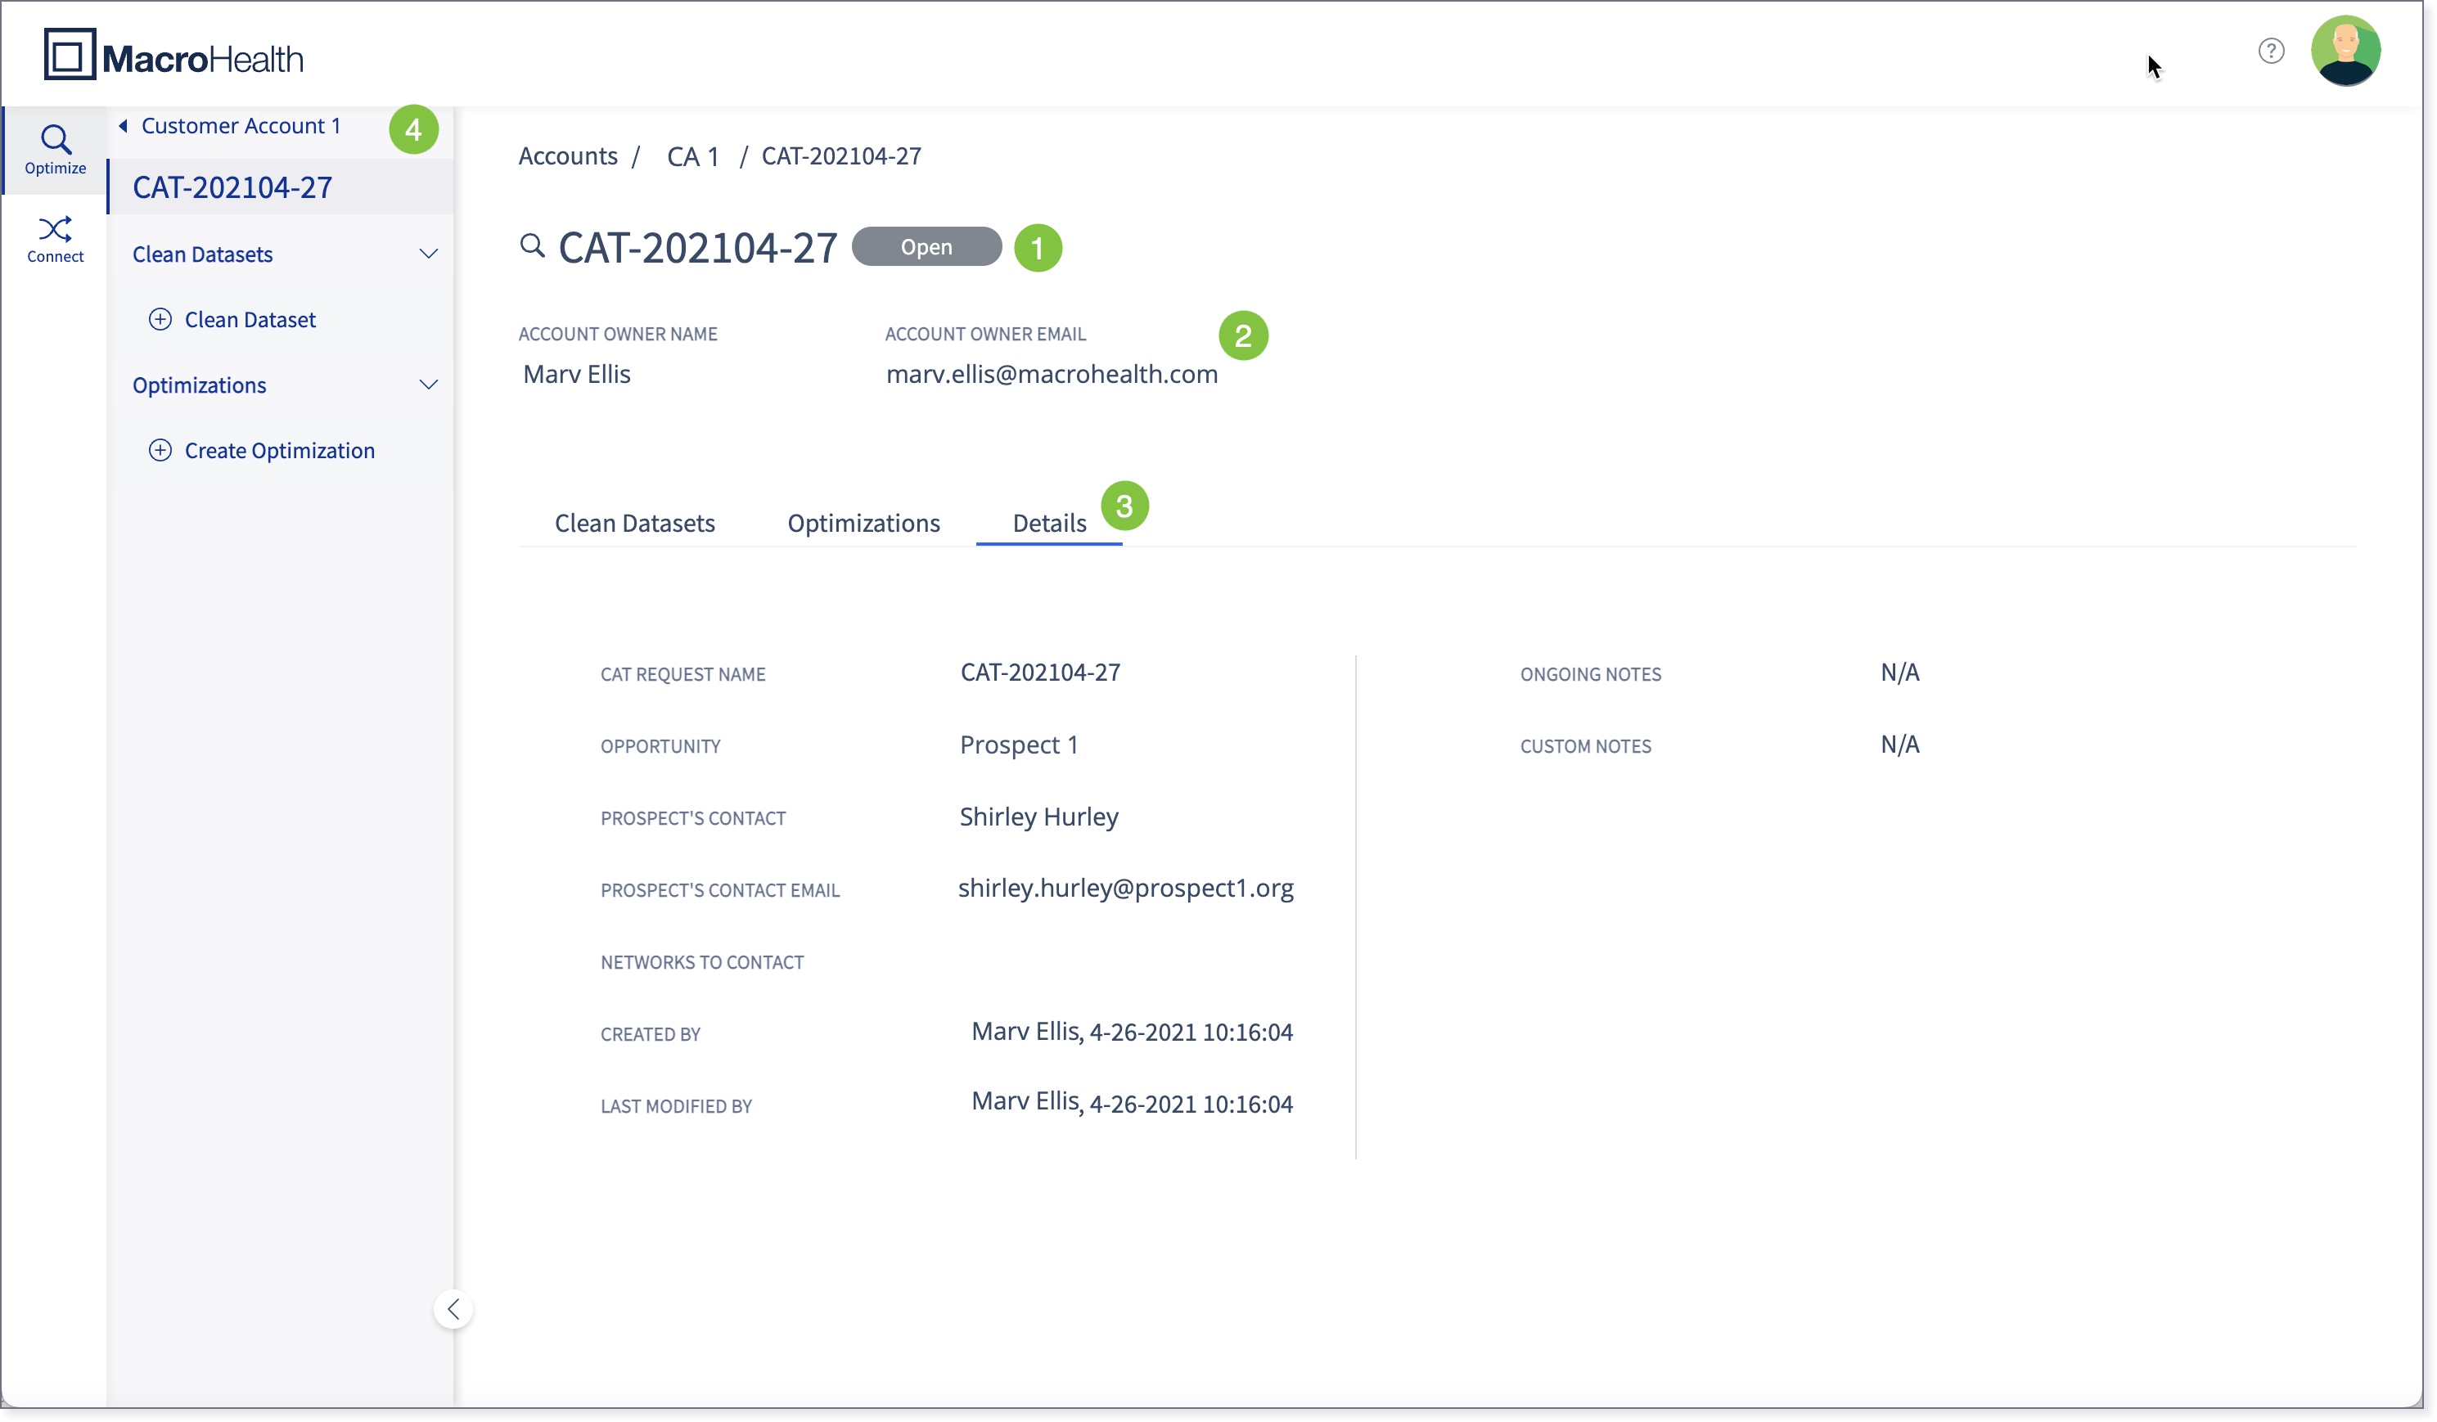Open the help question mark icon
The width and height of the screenshot is (2437, 1422).
pos(2271,50)
